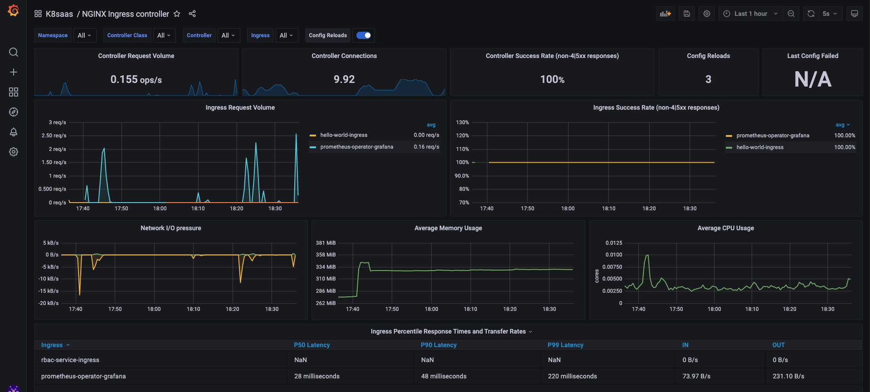
Task: Sort table by IN column header
Action: [x=685, y=345]
